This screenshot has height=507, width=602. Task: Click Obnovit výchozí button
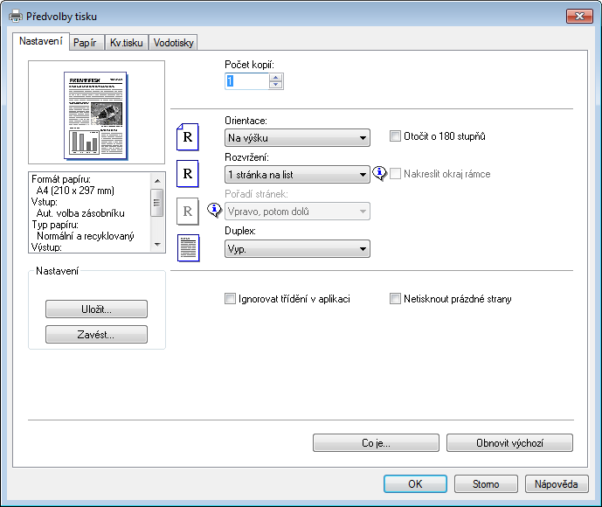point(509,443)
